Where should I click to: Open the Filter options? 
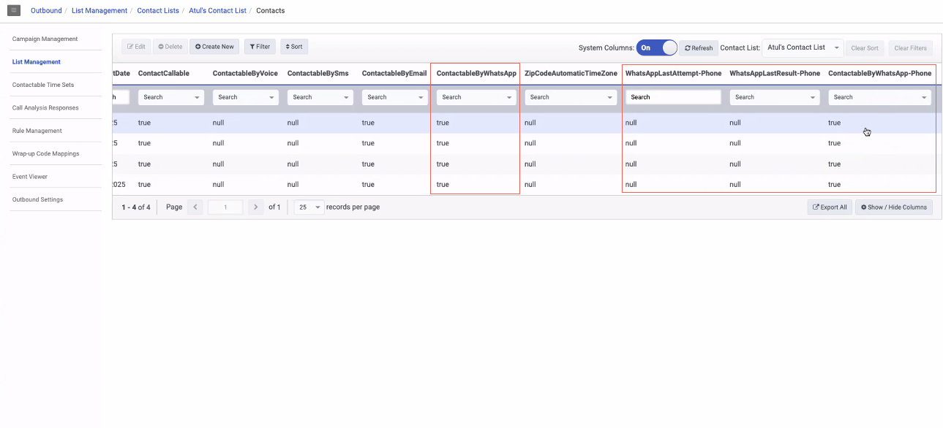click(260, 47)
